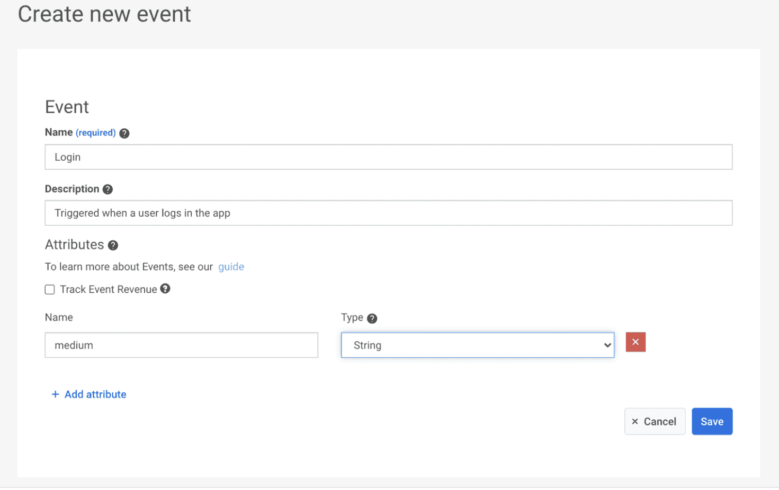Click the blue (required) label next to Name
This screenshot has width=779, height=490.
(x=95, y=132)
